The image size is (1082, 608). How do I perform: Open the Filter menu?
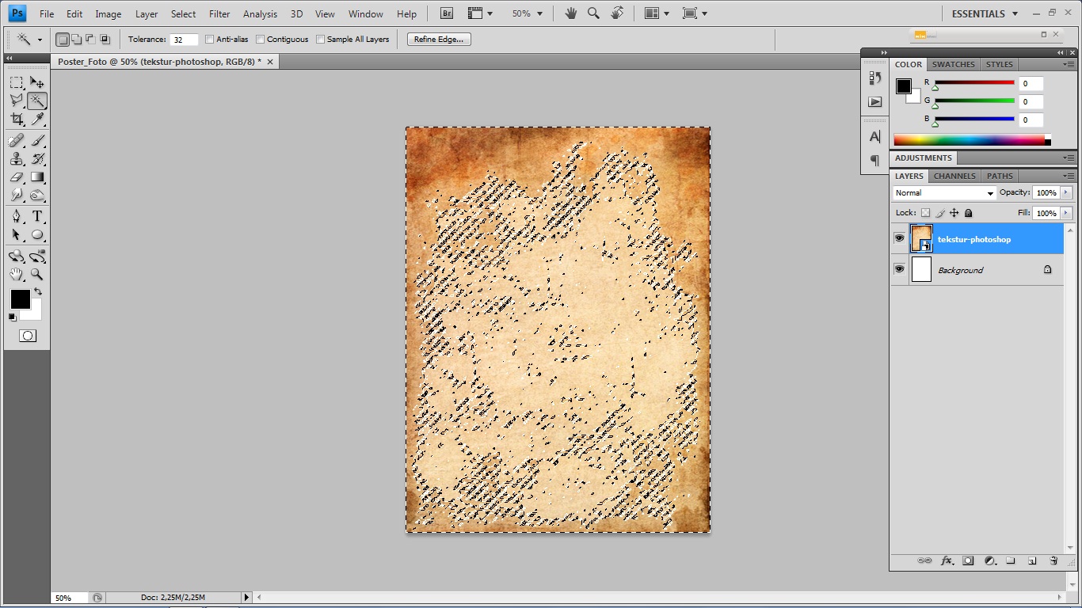coord(219,13)
